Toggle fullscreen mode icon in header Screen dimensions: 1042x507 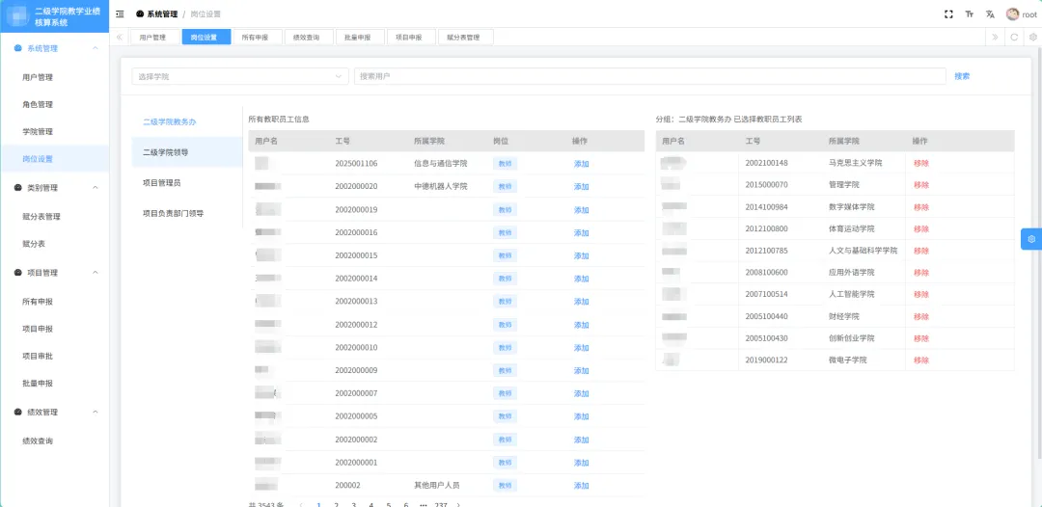(x=949, y=13)
